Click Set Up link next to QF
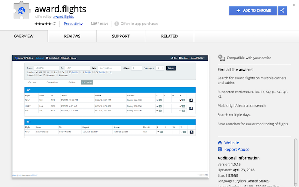The width and height of the screenshot is (299, 187). (x=102, y=73)
